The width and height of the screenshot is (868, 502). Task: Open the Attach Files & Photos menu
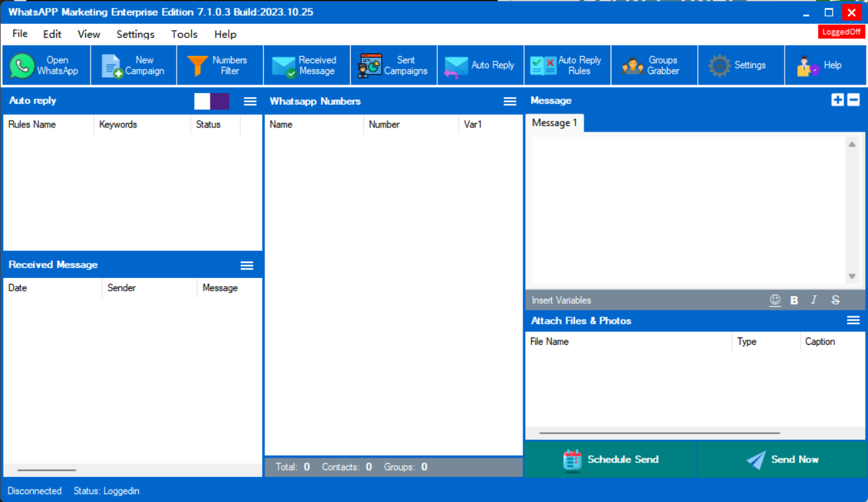(x=853, y=320)
